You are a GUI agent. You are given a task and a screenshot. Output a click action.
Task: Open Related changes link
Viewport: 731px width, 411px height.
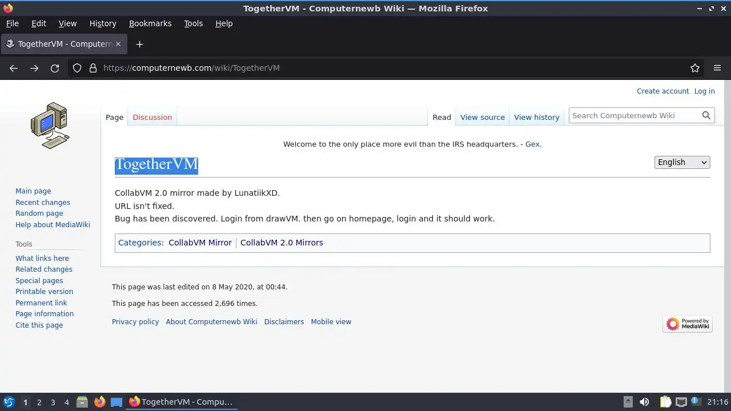pos(44,269)
